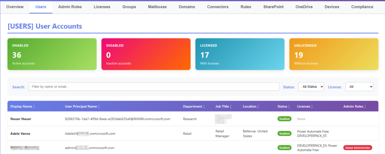Sort the Department column
This screenshot has height=154, width=385.
pos(204,107)
